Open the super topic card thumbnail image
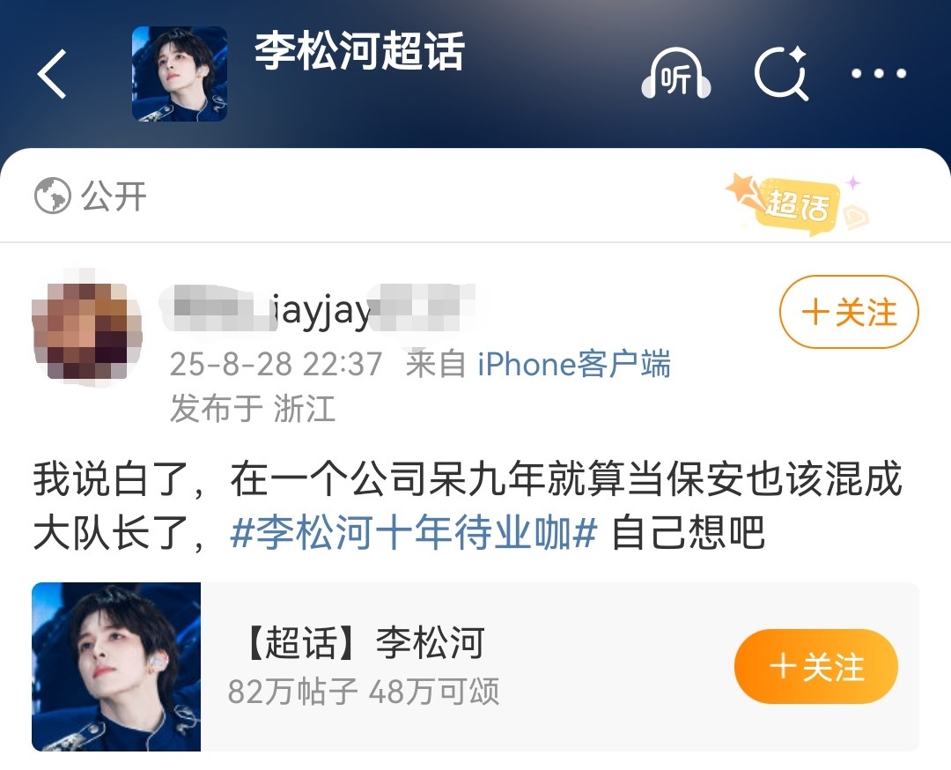This screenshot has width=951, height=770. pyautogui.click(x=116, y=667)
